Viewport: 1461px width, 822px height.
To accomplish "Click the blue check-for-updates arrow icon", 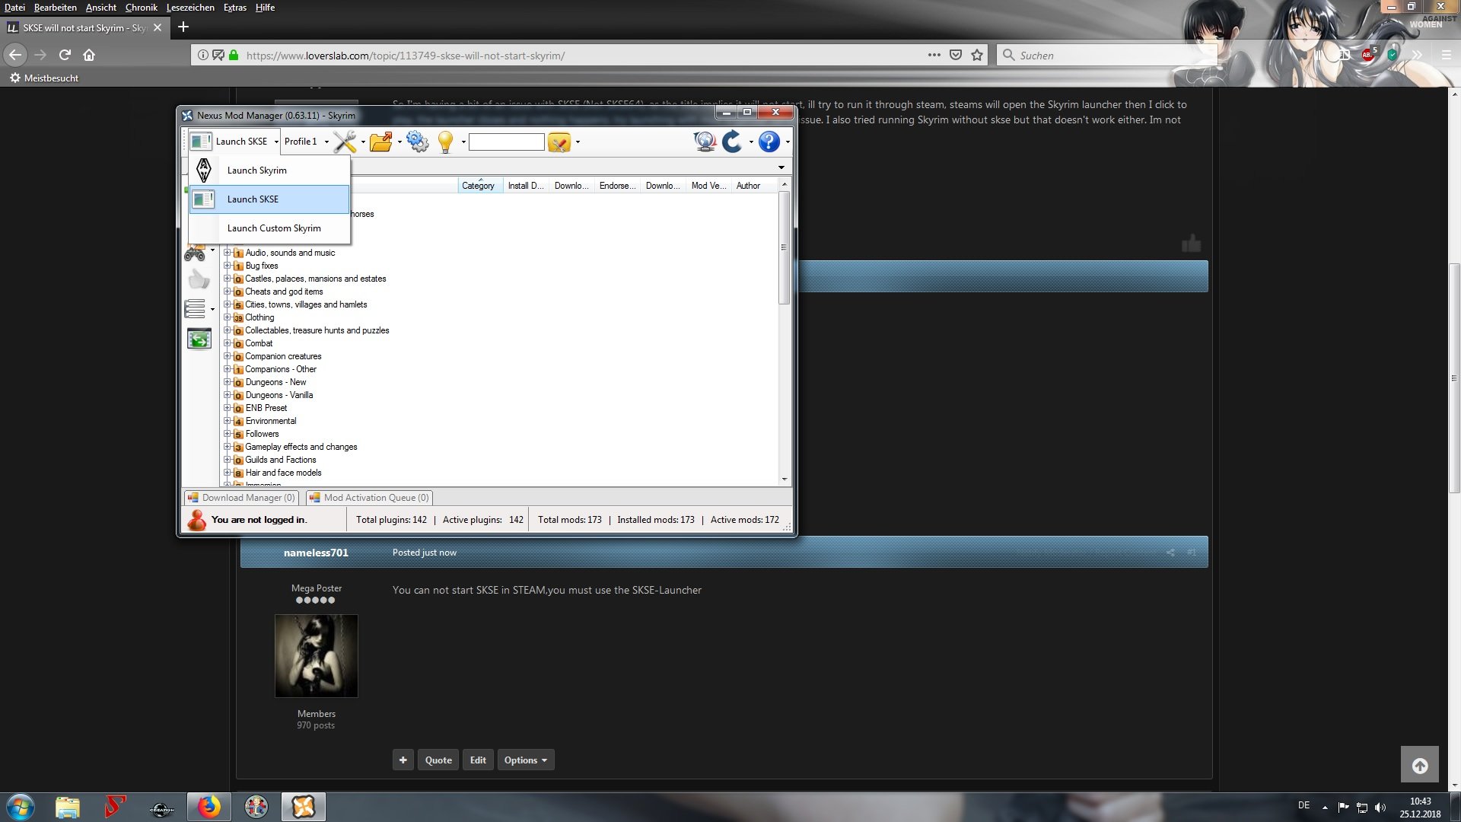I will pyautogui.click(x=732, y=142).
